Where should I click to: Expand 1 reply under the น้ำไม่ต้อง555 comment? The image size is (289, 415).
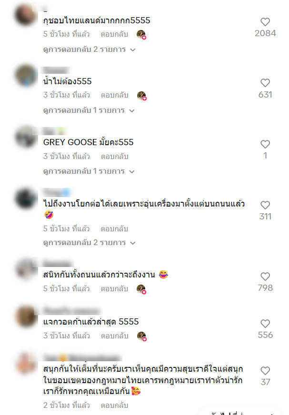click(89, 110)
